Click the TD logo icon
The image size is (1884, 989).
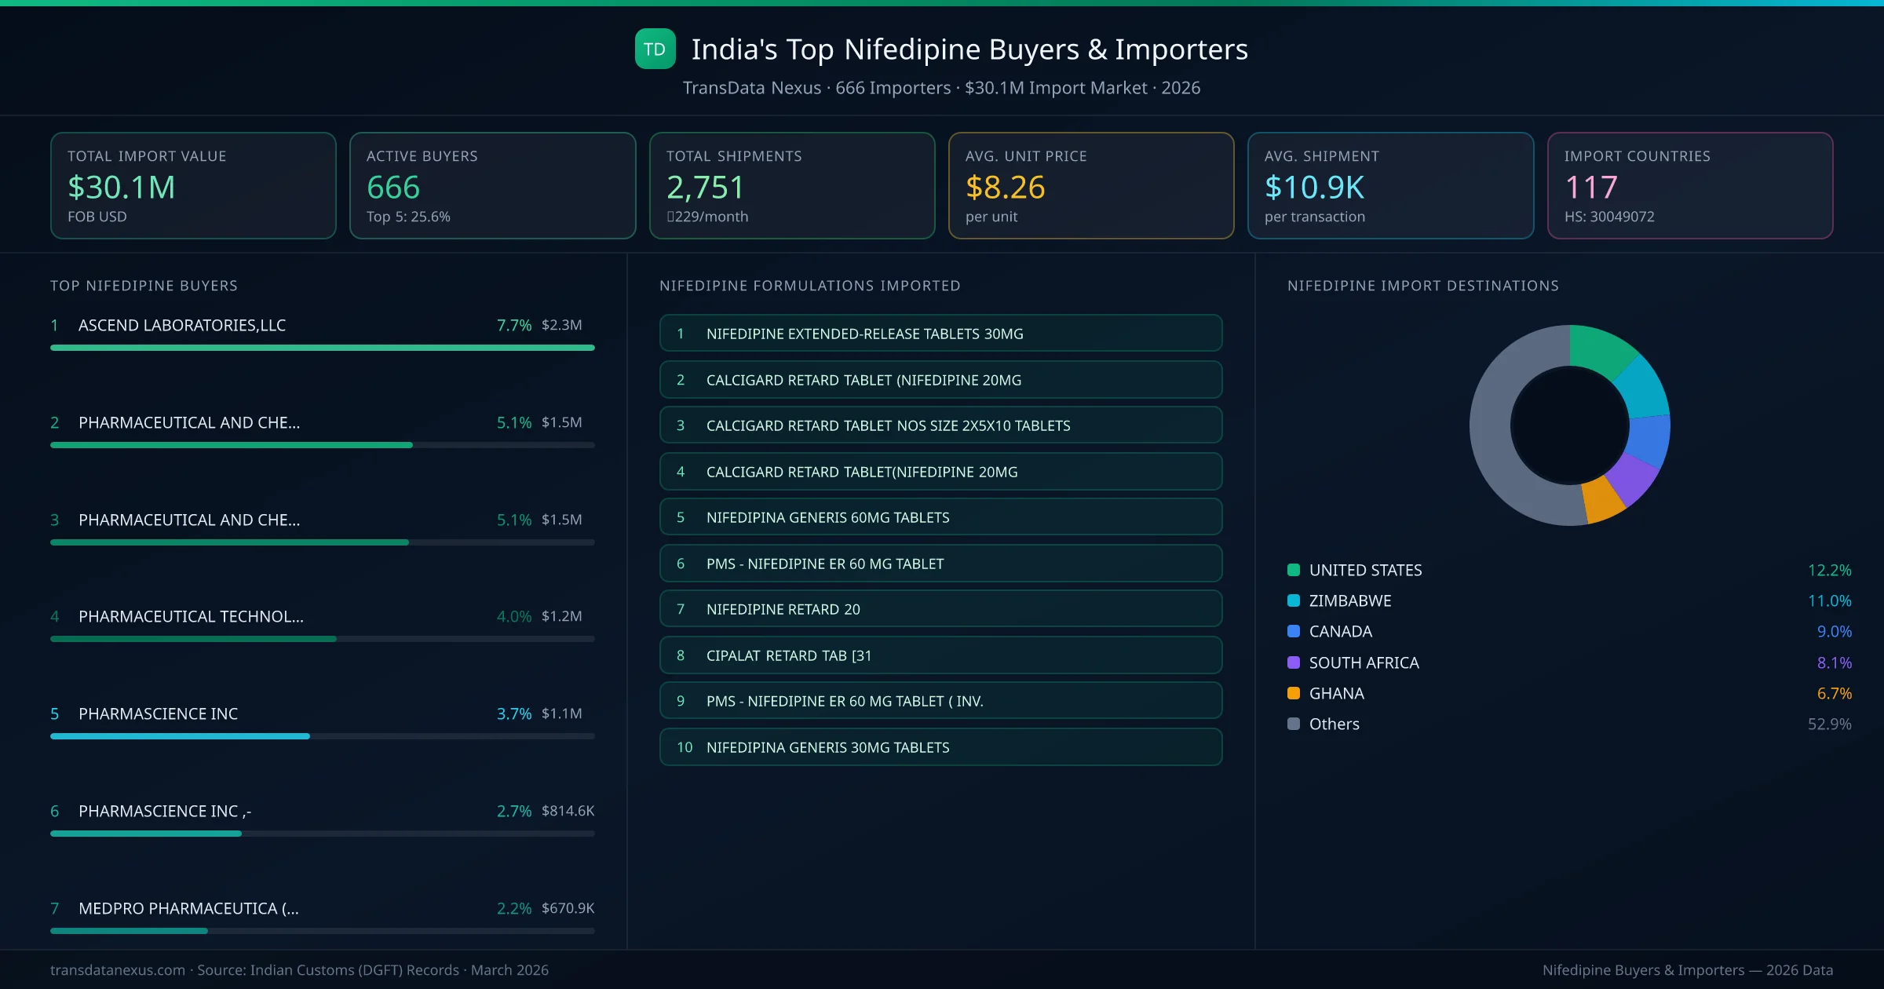[x=655, y=49]
